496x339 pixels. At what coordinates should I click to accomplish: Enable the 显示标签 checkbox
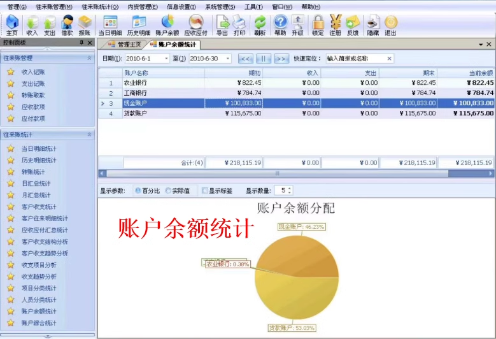click(204, 191)
